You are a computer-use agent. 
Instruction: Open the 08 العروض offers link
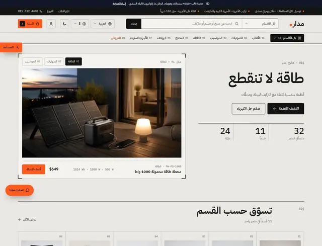tap(118, 38)
